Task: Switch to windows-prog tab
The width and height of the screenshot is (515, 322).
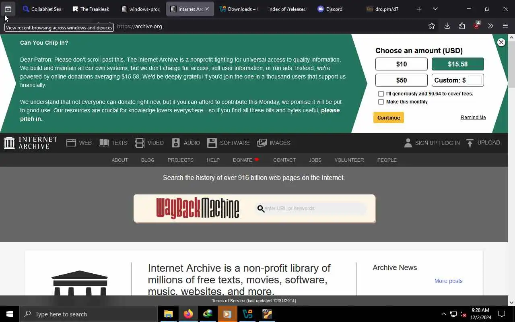Action: pyautogui.click(x=140, y=9)
